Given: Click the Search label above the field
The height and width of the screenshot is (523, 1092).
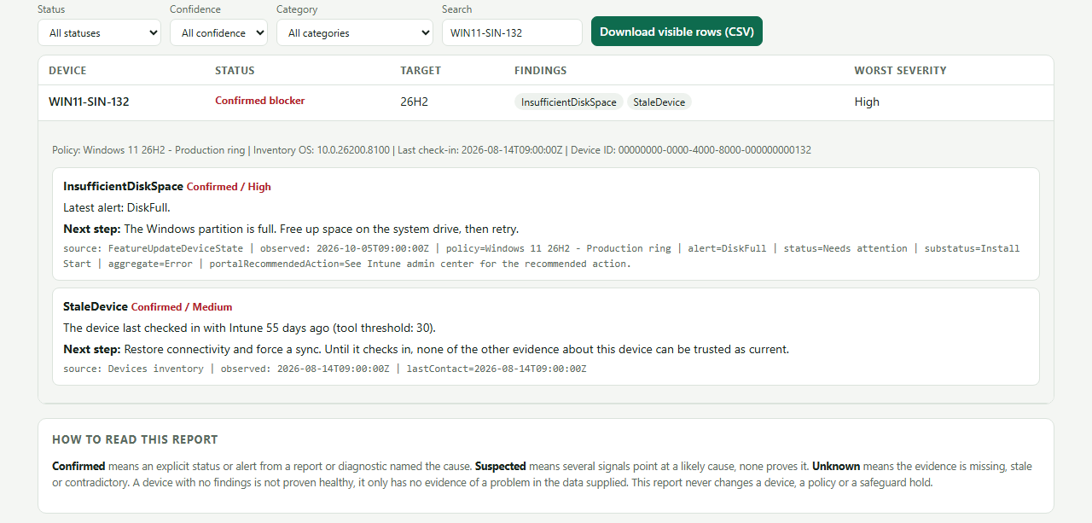Looking at the screenshot, I should click(x=456, y=9).
